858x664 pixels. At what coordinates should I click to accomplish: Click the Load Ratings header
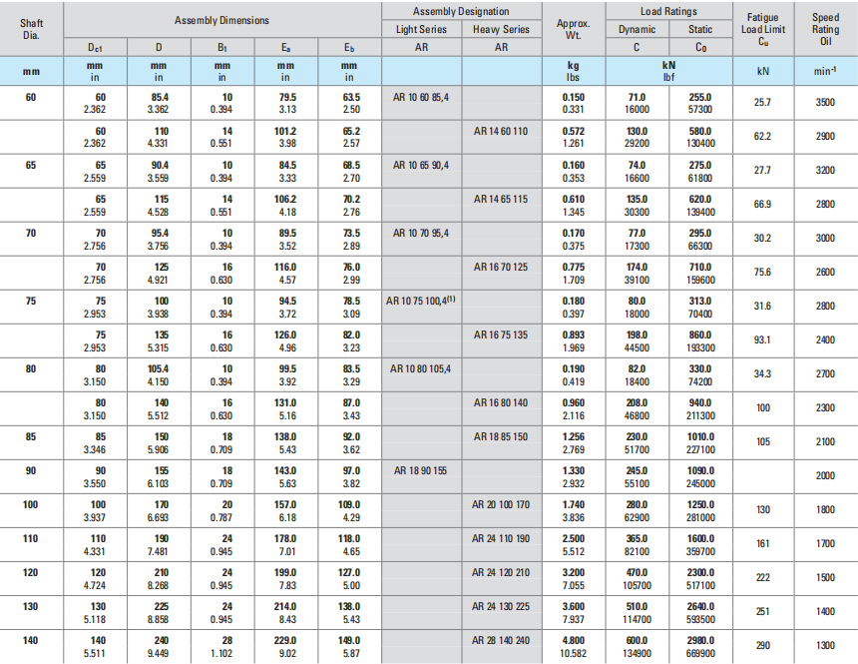[x=668, y=11]
